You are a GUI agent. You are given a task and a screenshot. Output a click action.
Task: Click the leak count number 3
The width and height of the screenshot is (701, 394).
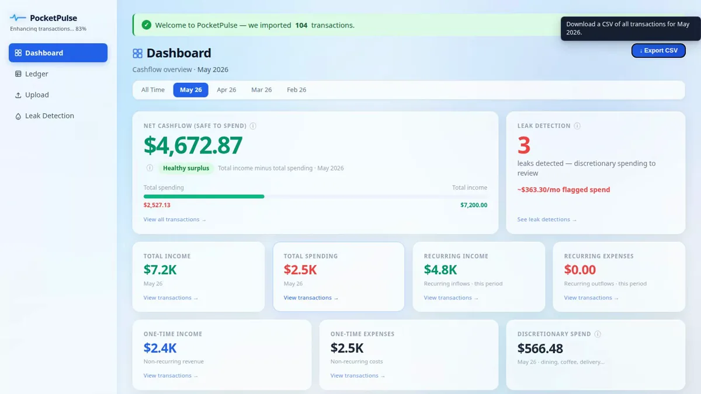[524, 146]
